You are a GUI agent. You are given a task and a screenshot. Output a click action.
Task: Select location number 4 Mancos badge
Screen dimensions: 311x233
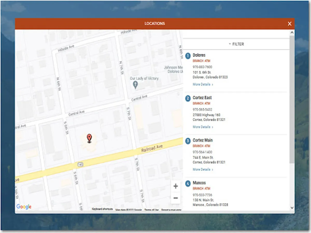(188, 184)
